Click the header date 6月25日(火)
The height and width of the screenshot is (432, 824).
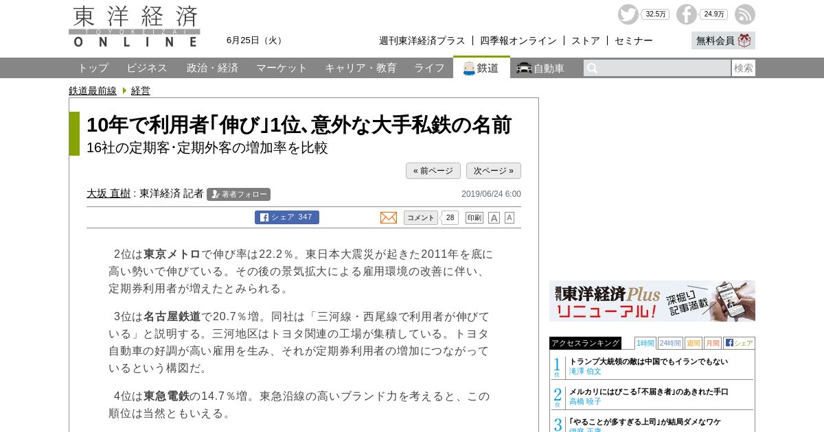256,40
